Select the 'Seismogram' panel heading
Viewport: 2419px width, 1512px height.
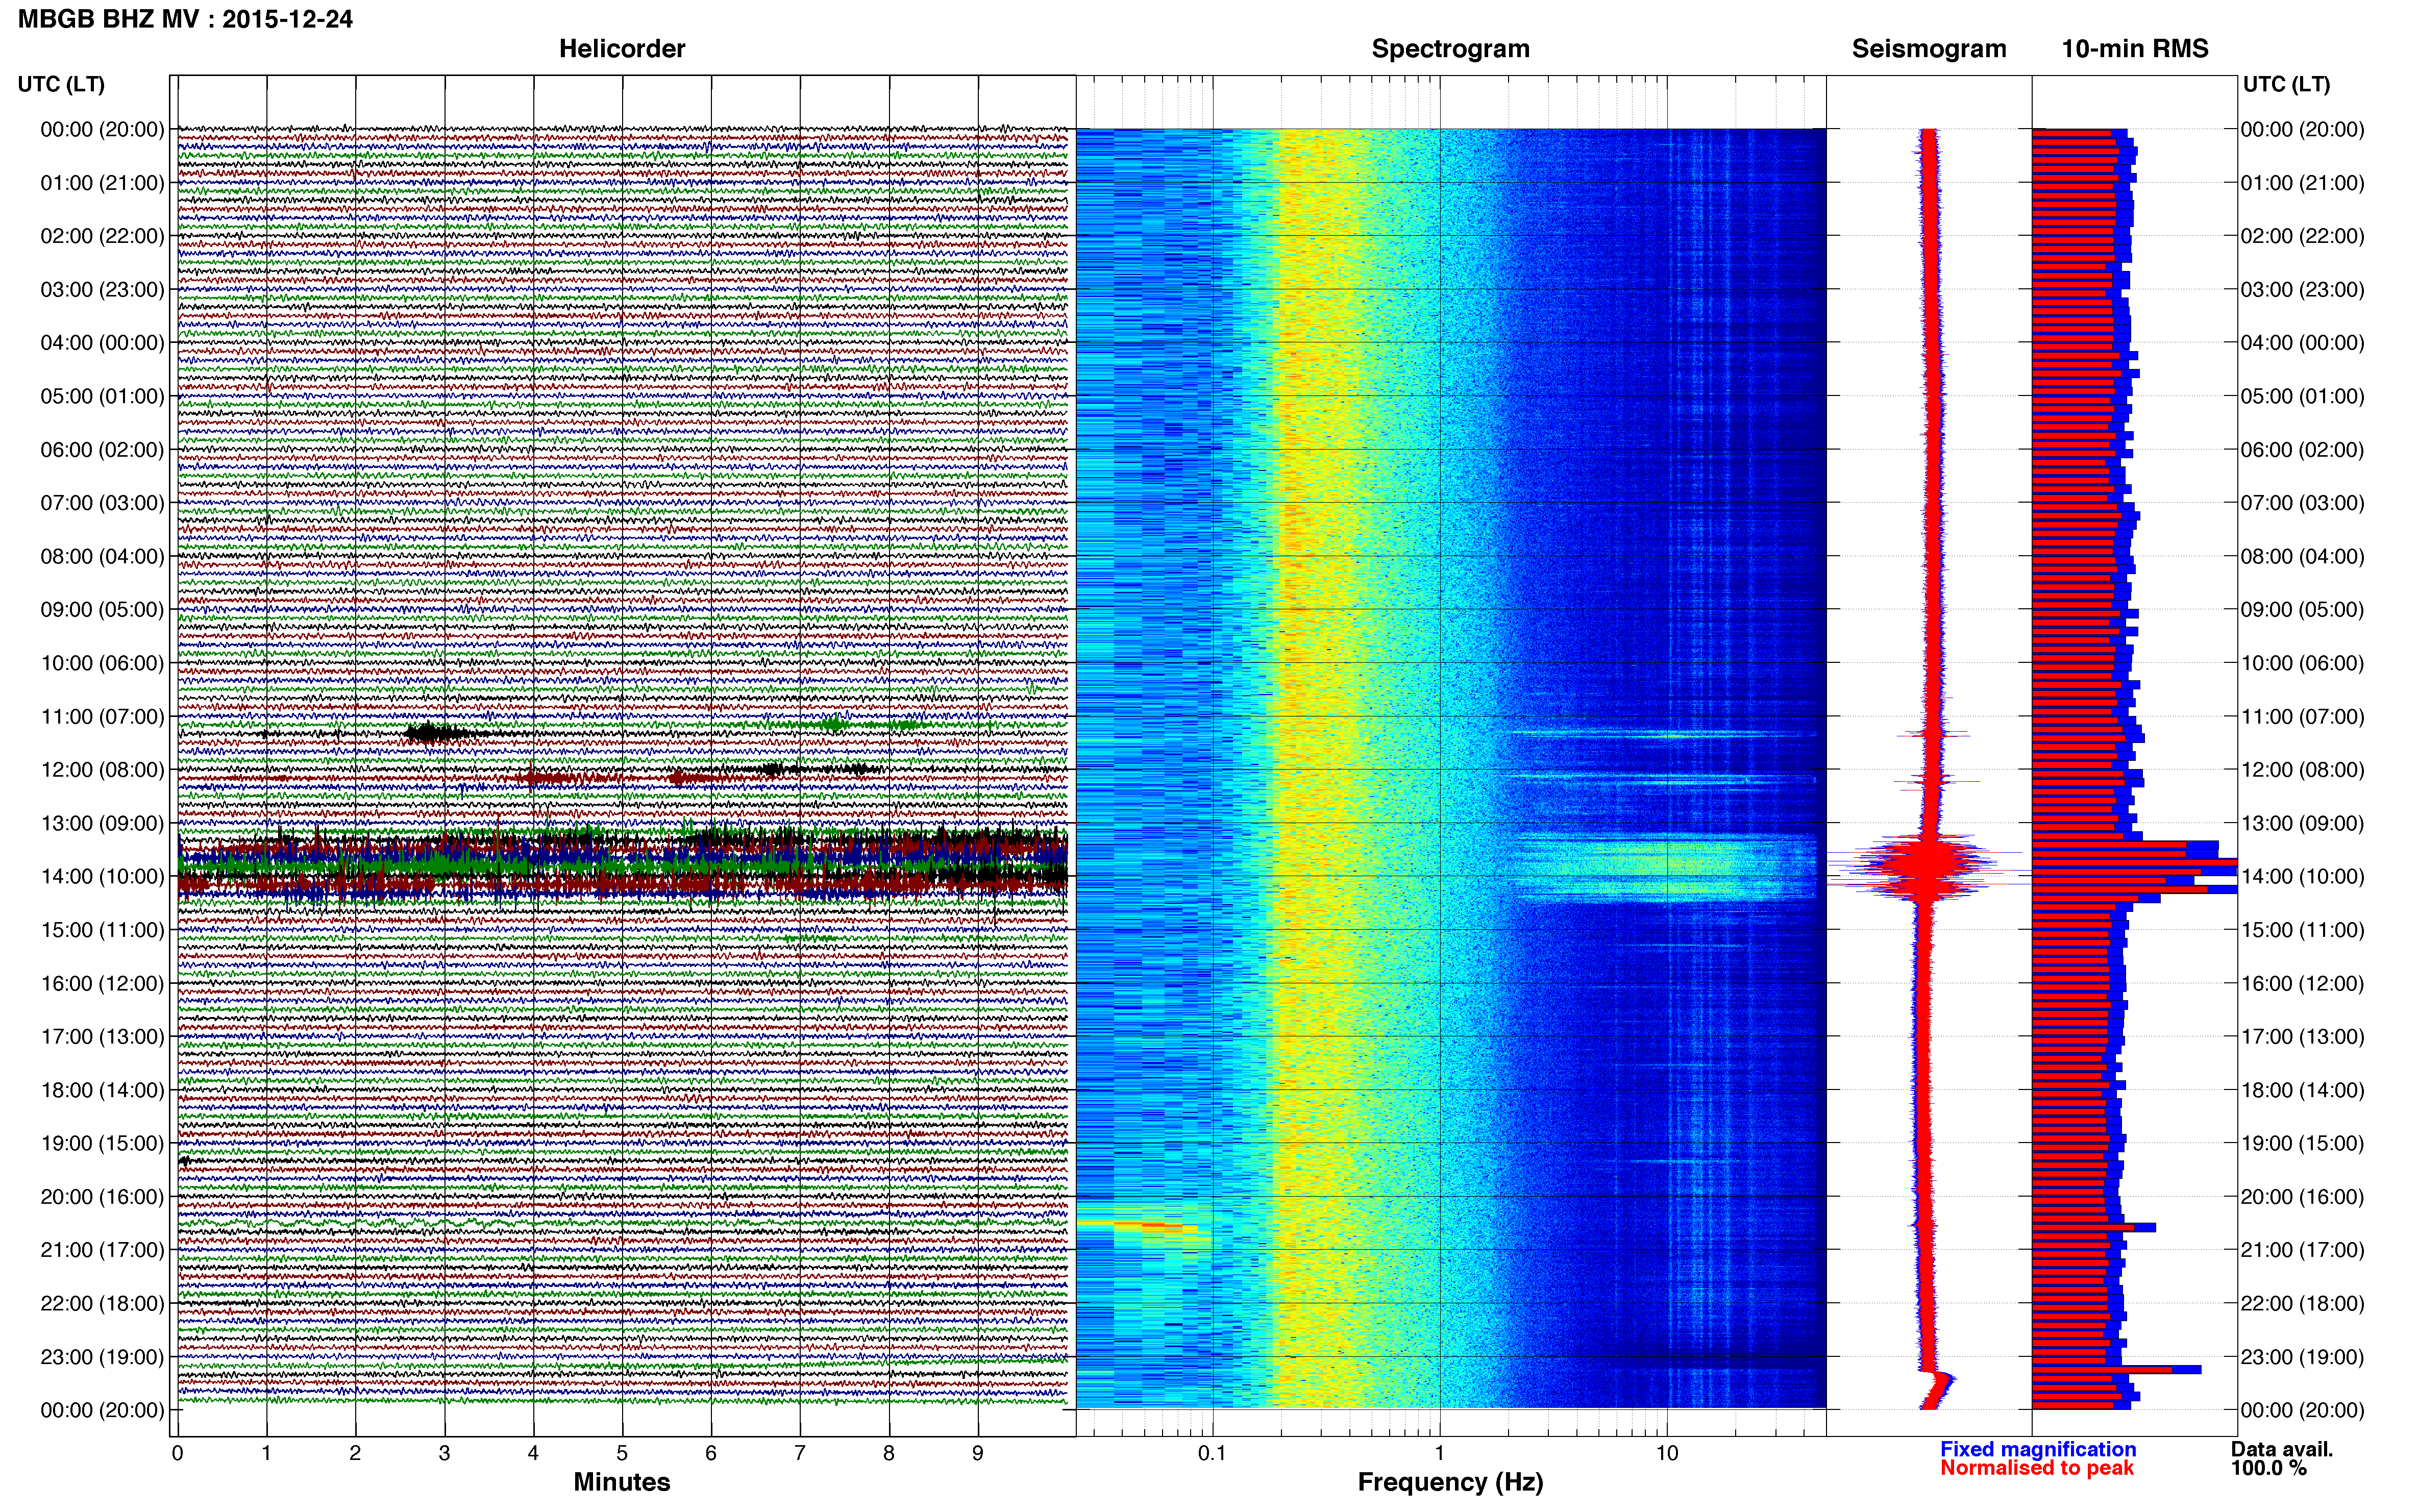coord(1929,49)
